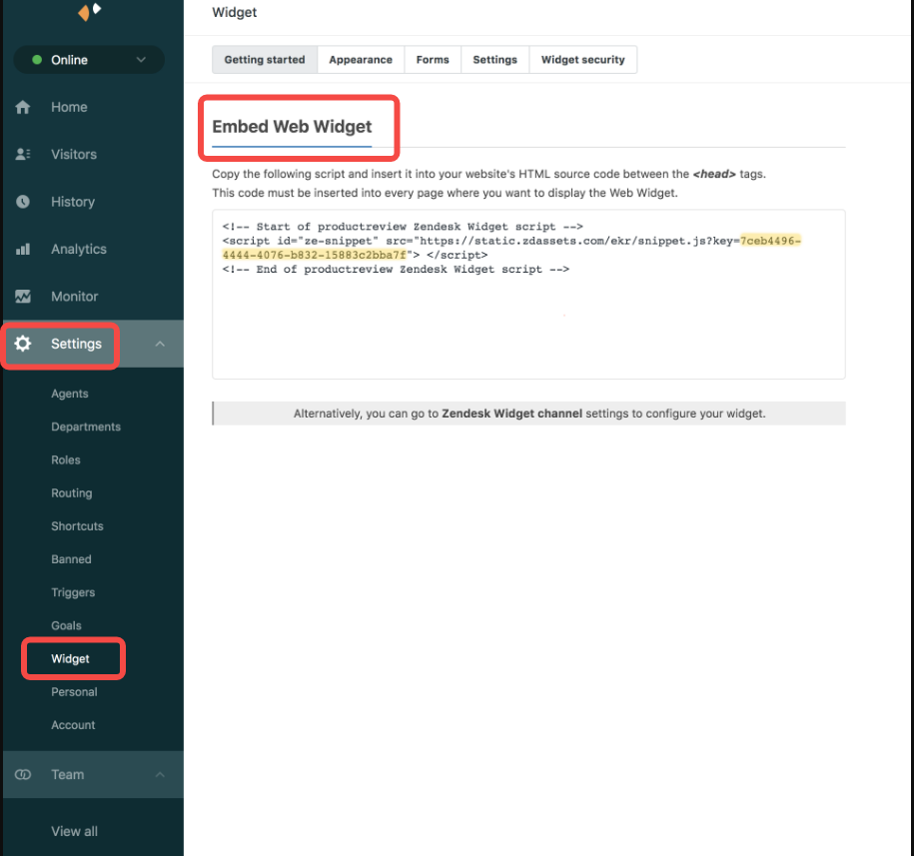
Task: Select the Widget security tab
Action: tap(583, 60)
